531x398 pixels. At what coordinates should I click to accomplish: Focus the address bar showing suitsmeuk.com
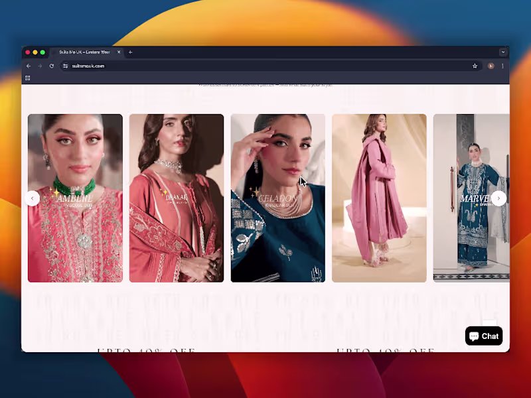270,66
